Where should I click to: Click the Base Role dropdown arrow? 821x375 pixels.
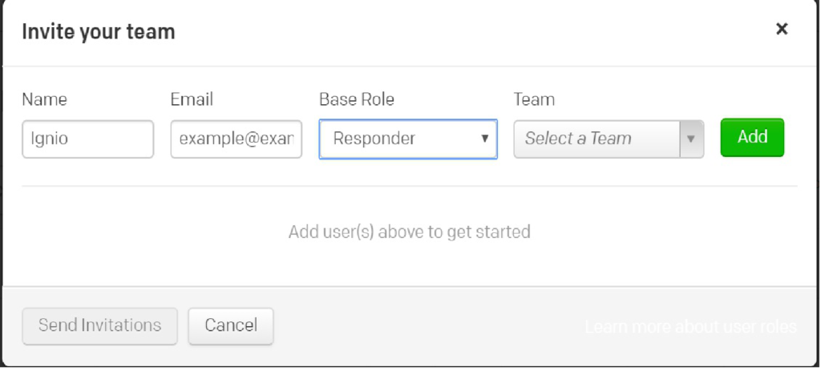[484, 139]
